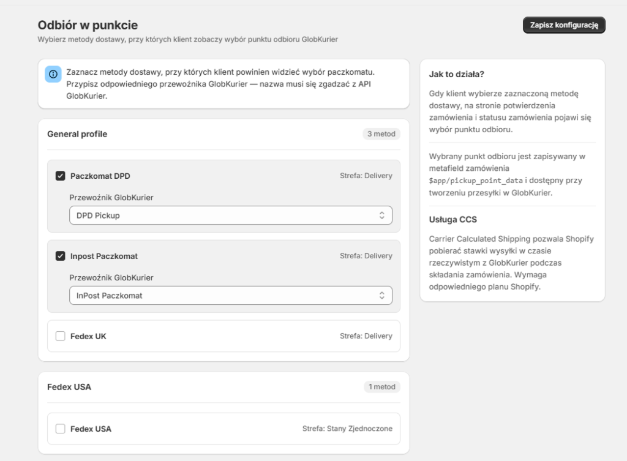Click the Fedex USA profile heading
This screenshot has height=461, width=627.
pyautogui.click(x=69, y=387)
